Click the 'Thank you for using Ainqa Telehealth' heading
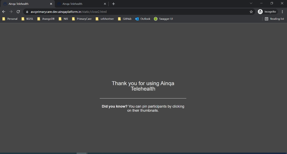This screenshot has width=287, height=154. pyautogui.click(x=143, y=86)
